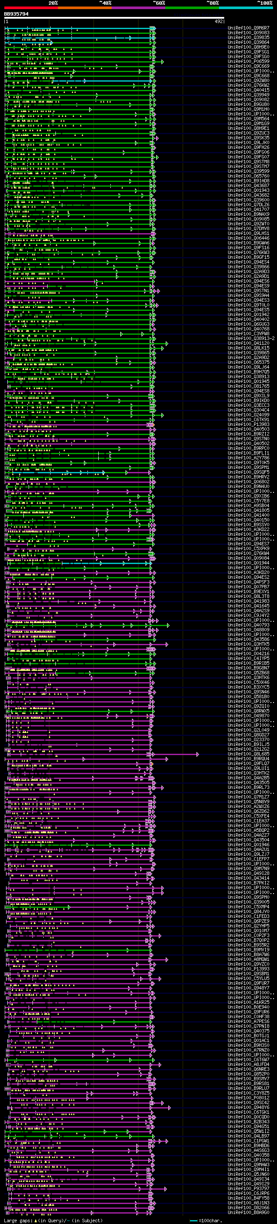Image resolution: width=277 pixels, height=1224 pixels.
Task: Select hit label UniRef100_B9IA08
Action: click(248, 181)
